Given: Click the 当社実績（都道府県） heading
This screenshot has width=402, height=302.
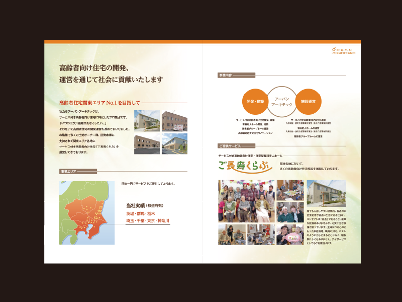Looking at the screenshot, I should [x=145, y=206].
